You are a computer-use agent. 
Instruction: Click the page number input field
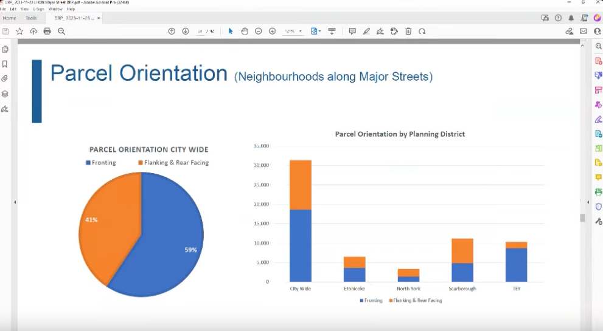pos(200,31)
